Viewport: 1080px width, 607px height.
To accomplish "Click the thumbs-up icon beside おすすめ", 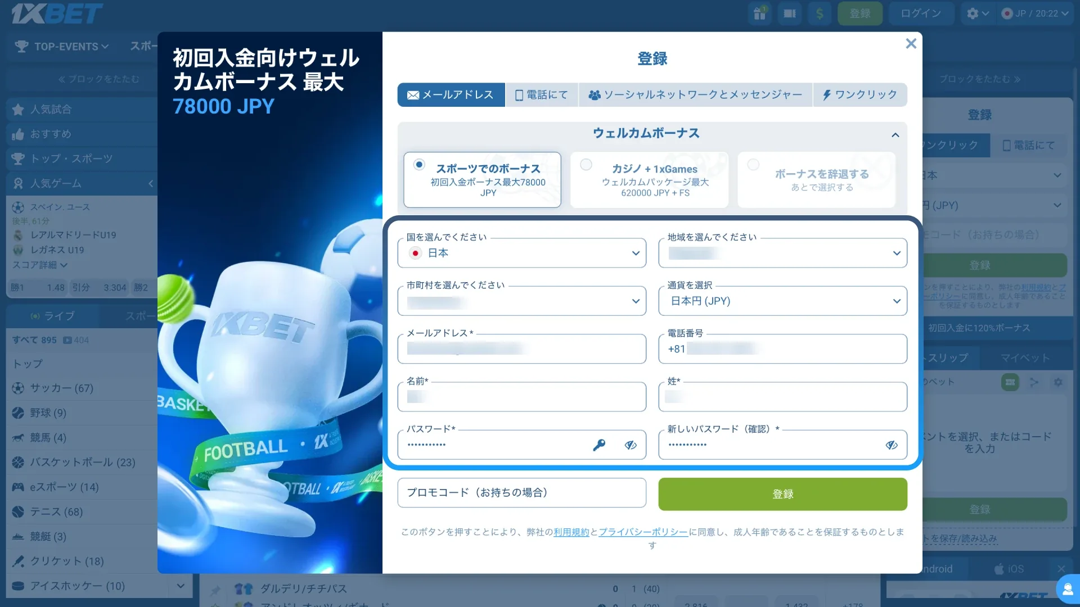I will (18, 134).
